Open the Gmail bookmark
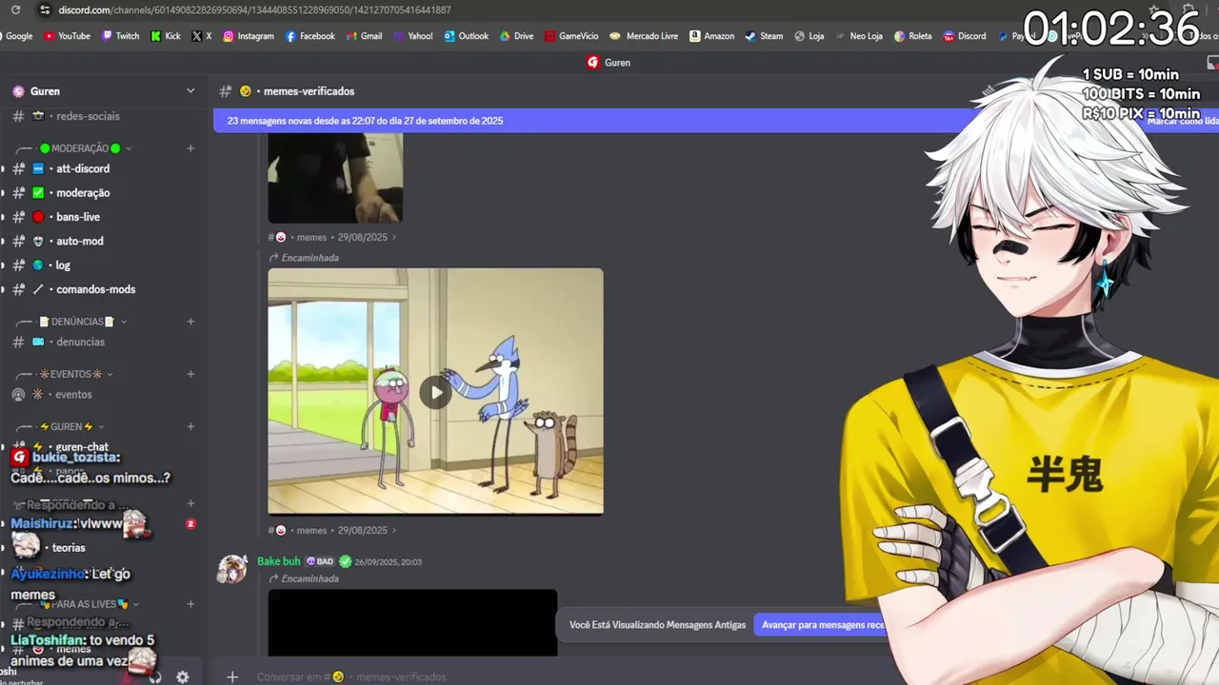Screen dimensions: 1219x685 pyautogui.click(x=364, y=36)
